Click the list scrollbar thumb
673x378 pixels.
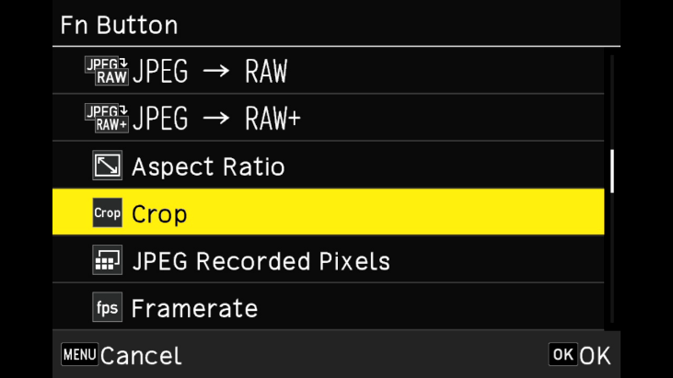pos(612,171)
